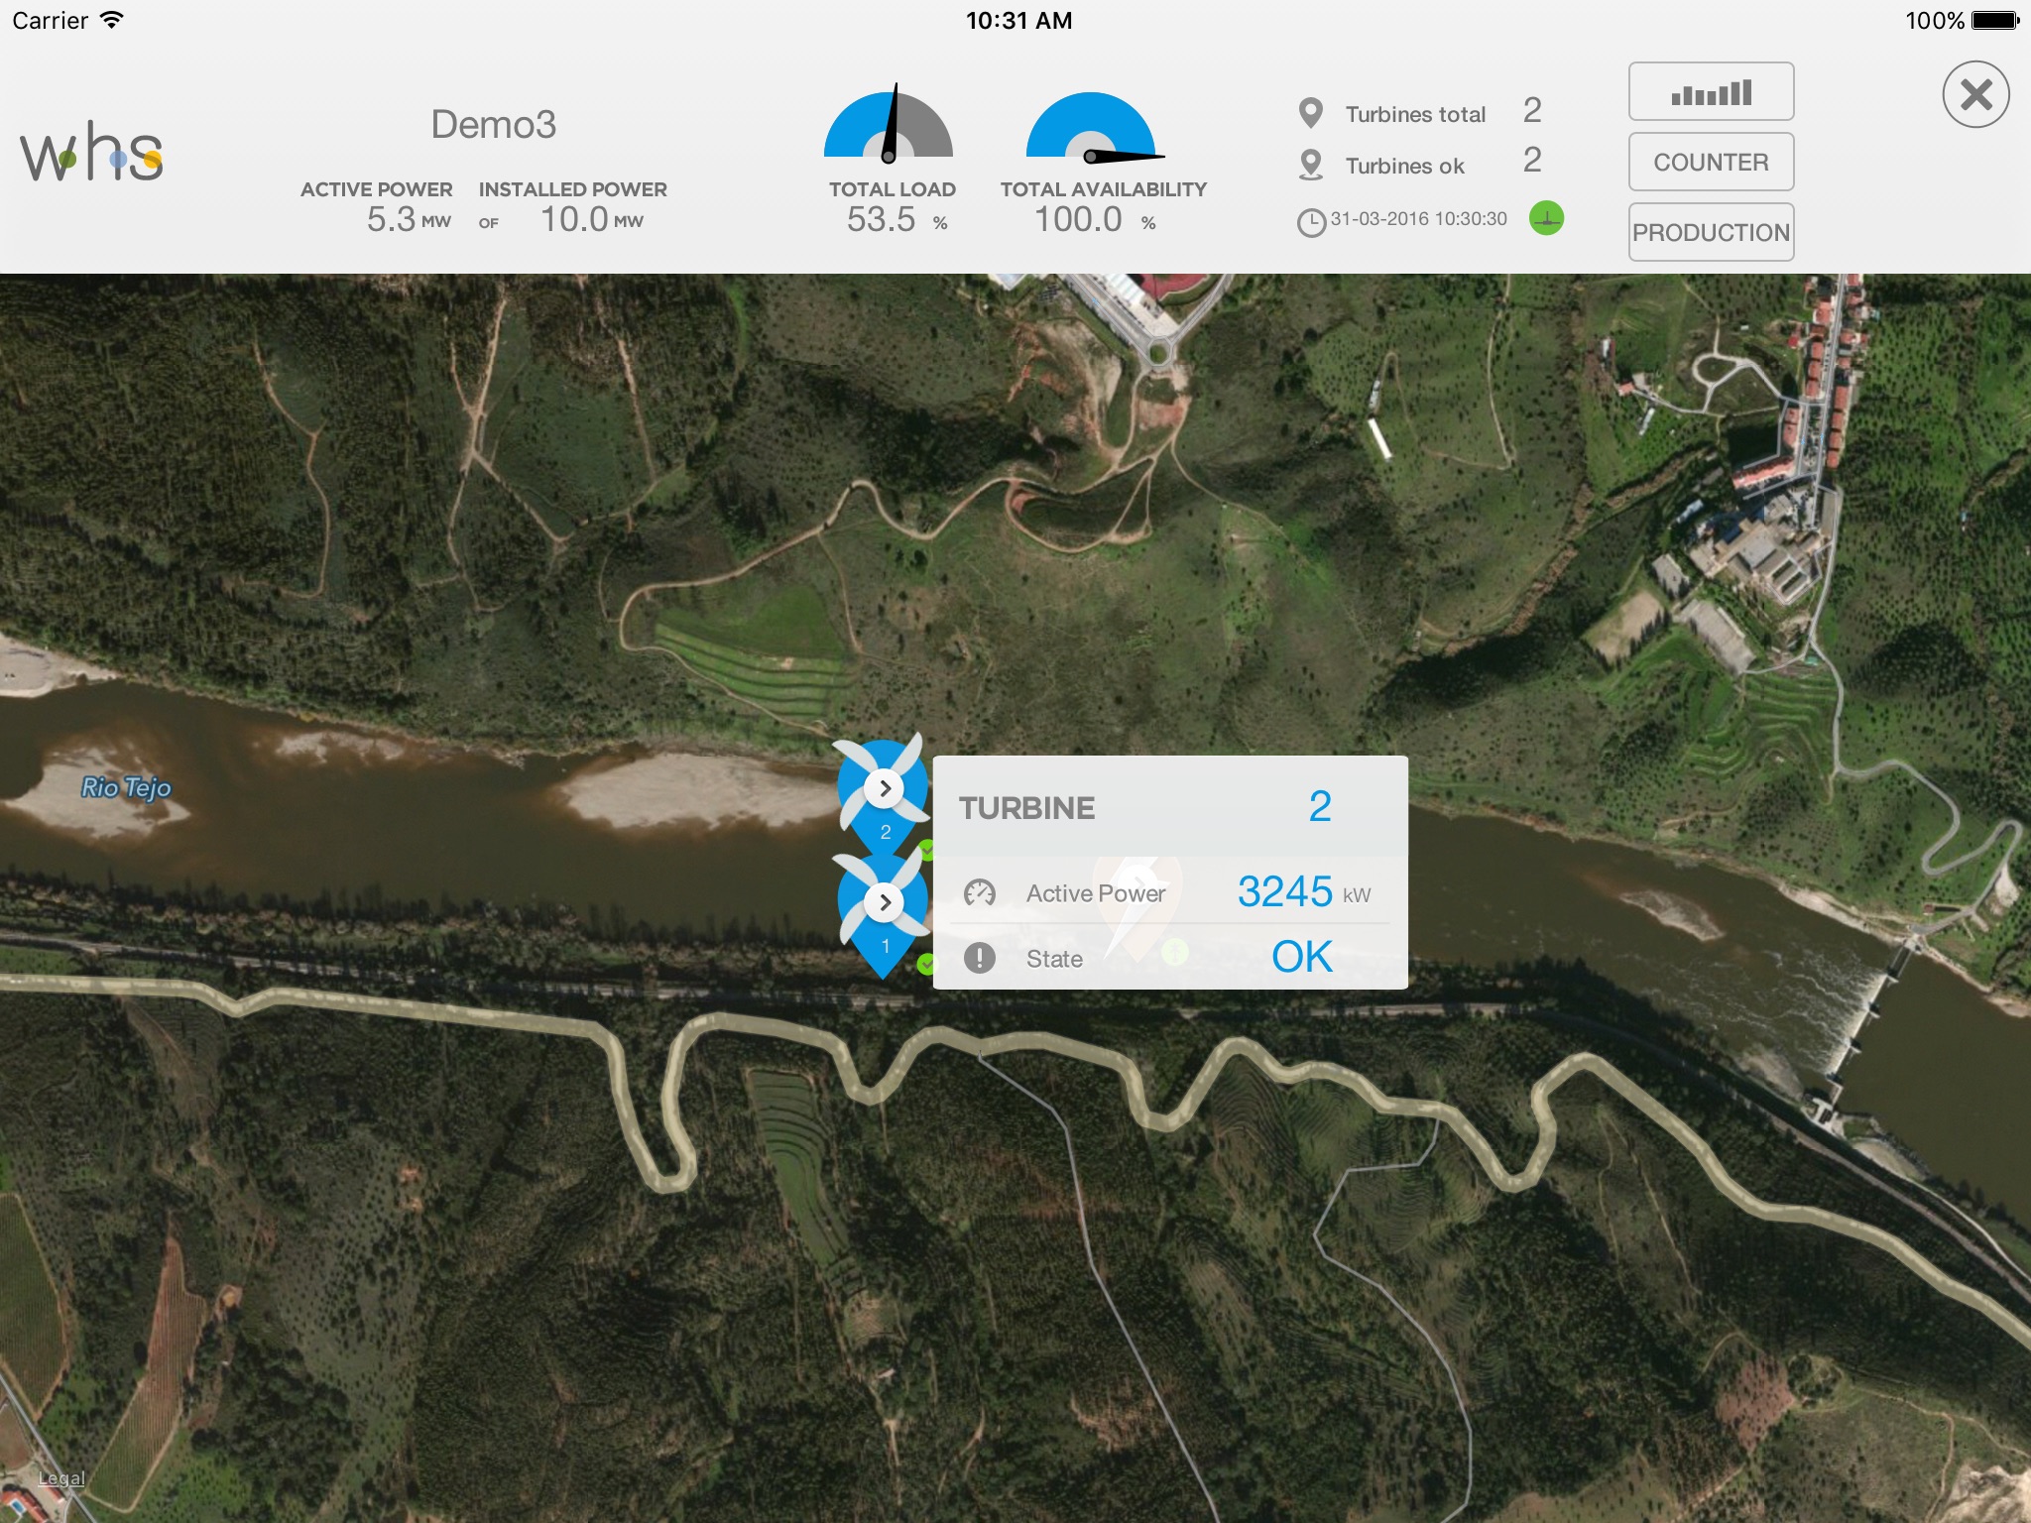The width and height of the screenshot is (2031, 1523).
Task: Close the Demo3 park overview
Action: coord(1975,95)
